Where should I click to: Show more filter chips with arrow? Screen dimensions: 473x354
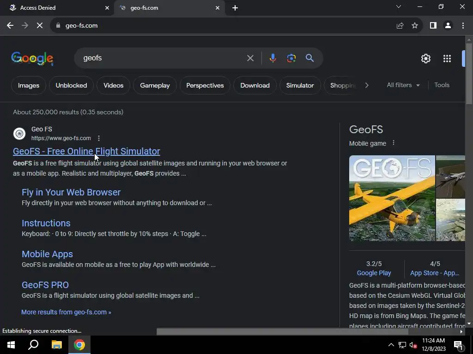(366, 85)
